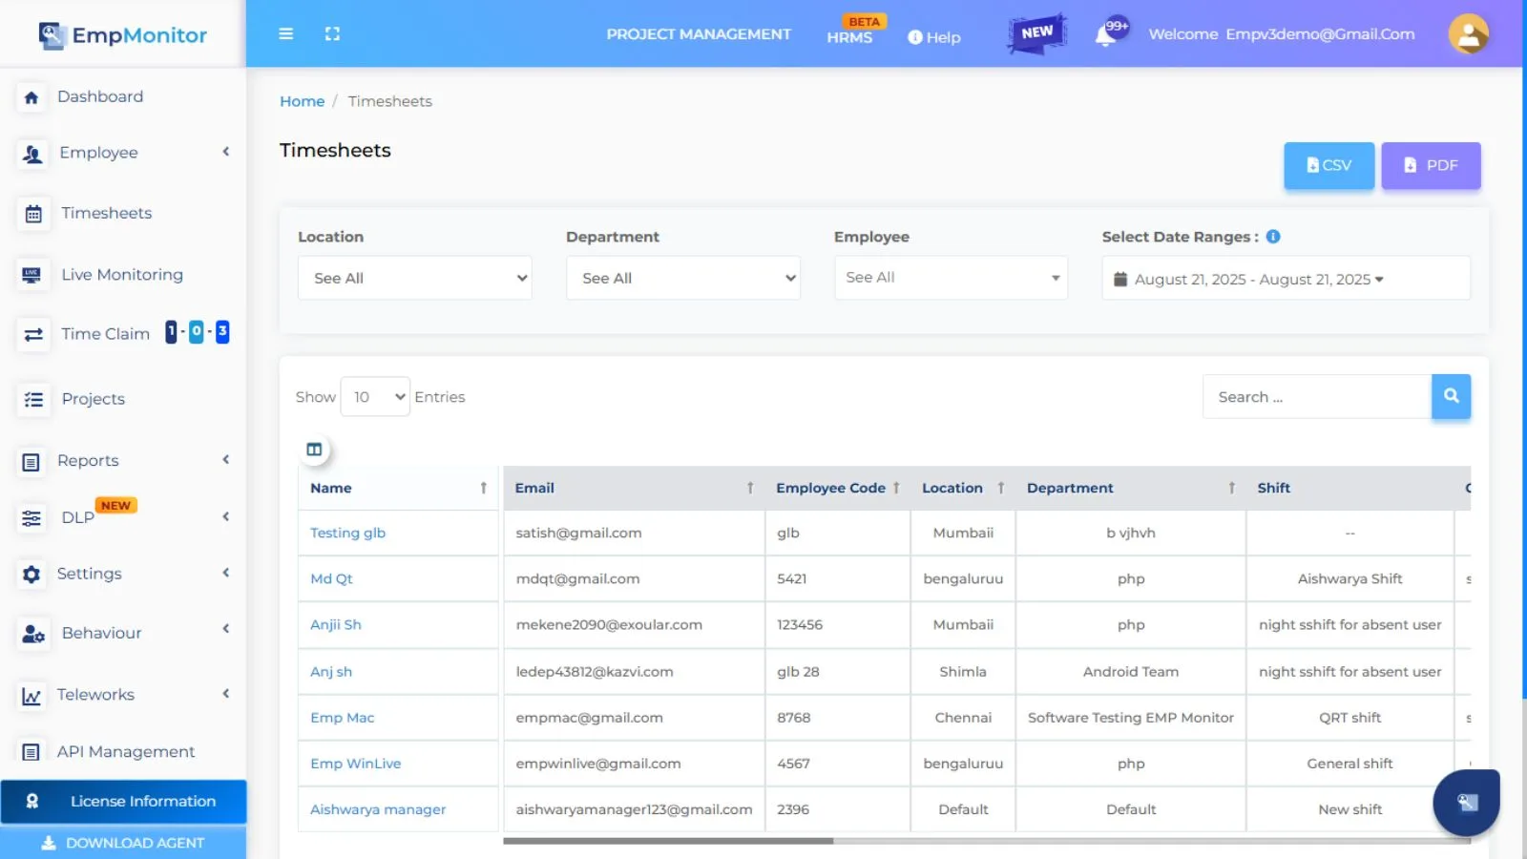The width and height of the screenshot is (1527, 859).
Task: Open employee Emp WinLive link
Action: tap(355, 764)
